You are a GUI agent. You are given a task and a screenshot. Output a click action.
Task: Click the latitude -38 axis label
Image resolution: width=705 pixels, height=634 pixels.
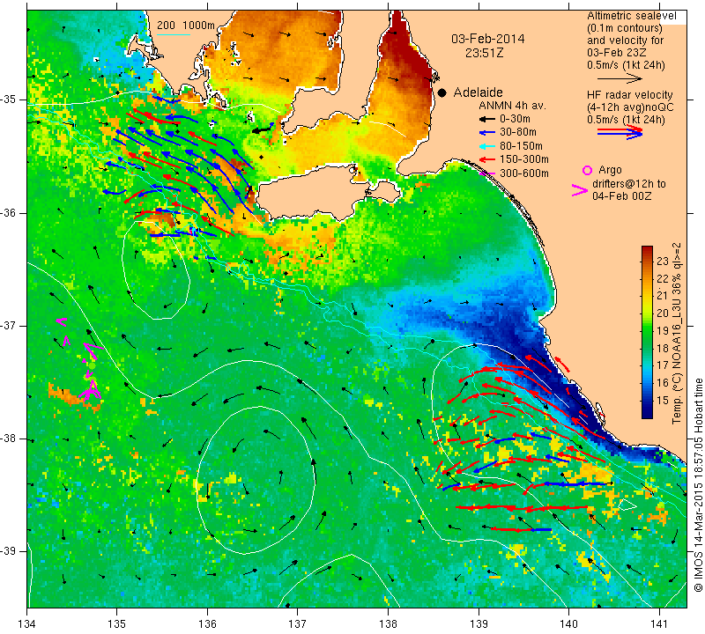(x=9, y=439)
